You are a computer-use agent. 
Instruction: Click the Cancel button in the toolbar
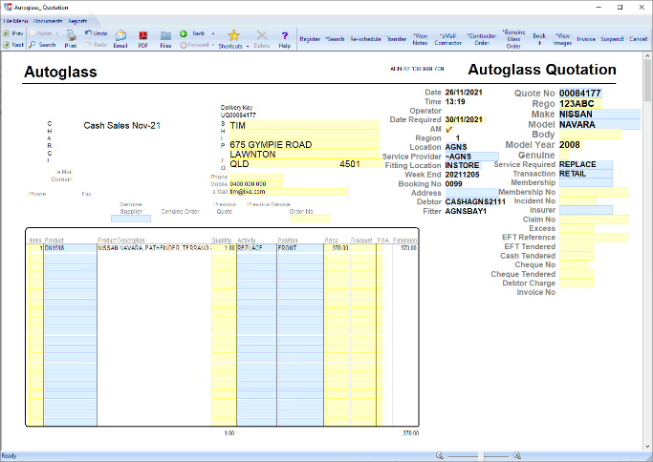click(x=638, y=39)
